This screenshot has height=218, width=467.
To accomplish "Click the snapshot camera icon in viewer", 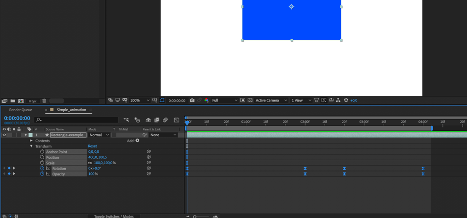I will tap(192, 100).
